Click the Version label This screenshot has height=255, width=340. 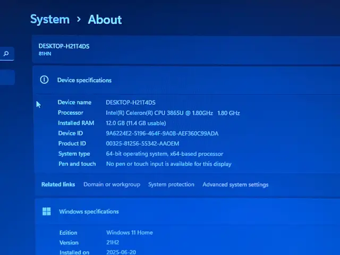pyautogui.click(x=69, y=242)
